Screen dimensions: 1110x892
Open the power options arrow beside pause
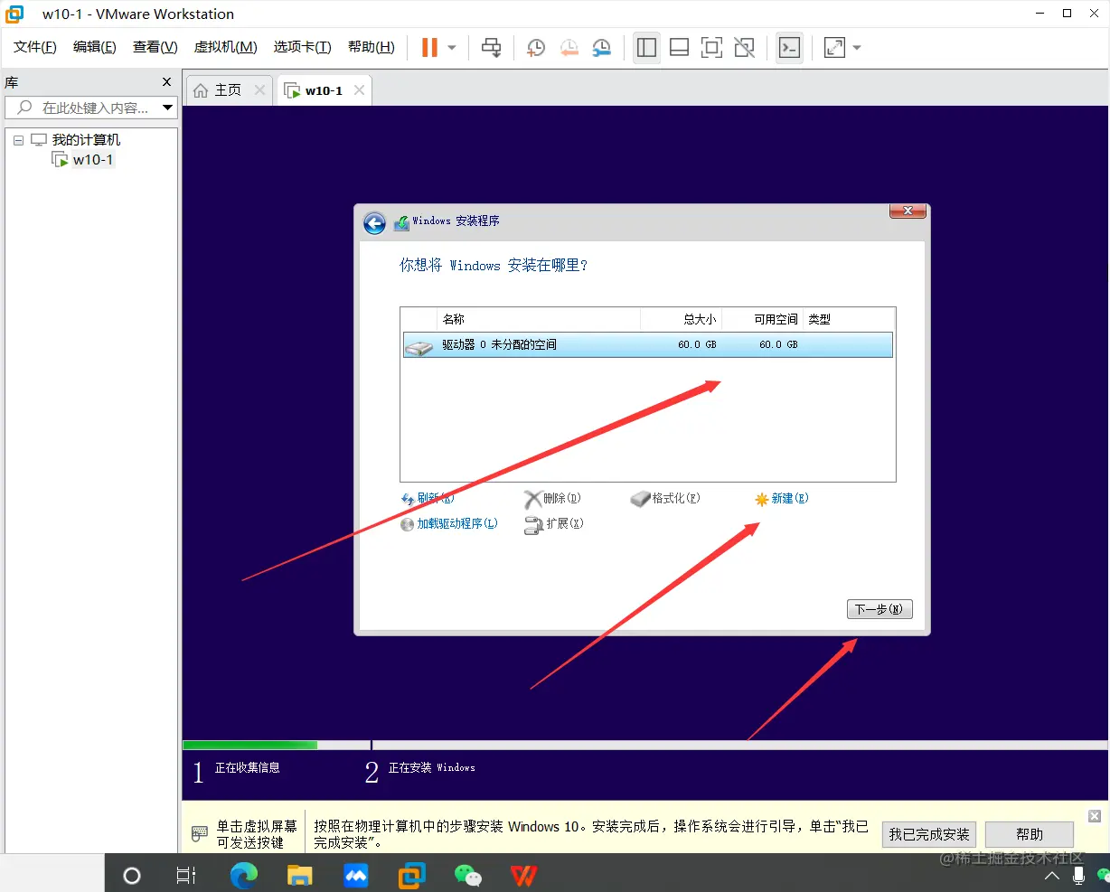pyautogui.click(x=452, y=48)
